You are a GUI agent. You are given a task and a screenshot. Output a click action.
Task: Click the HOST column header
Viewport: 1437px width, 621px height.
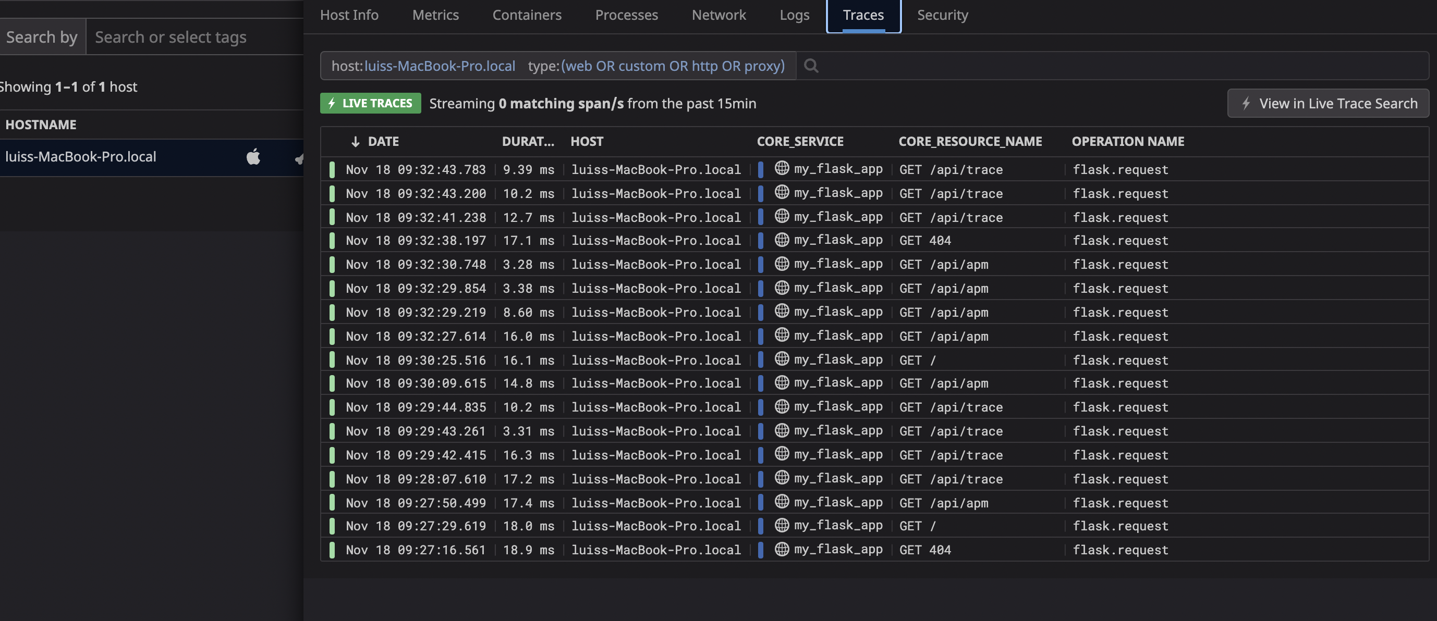587,142
